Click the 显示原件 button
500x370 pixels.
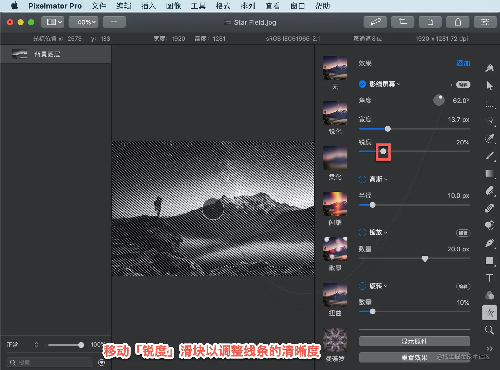click(x=414, y=341)
